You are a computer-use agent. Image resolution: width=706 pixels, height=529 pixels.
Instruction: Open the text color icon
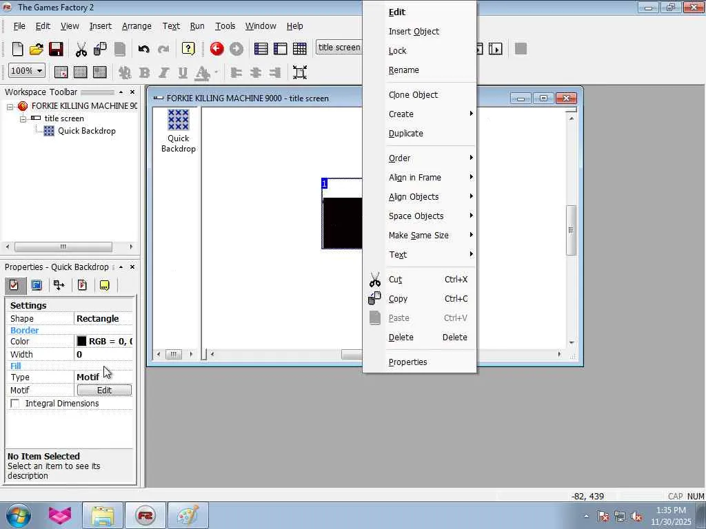[x=203, y=72]
